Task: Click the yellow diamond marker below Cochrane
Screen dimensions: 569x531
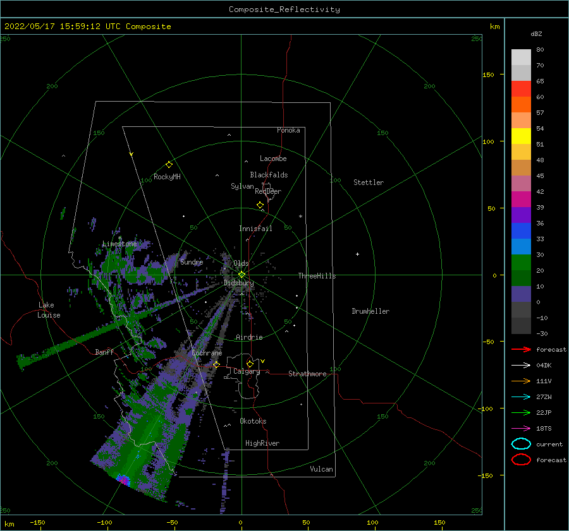Action: tap(216, 364)
